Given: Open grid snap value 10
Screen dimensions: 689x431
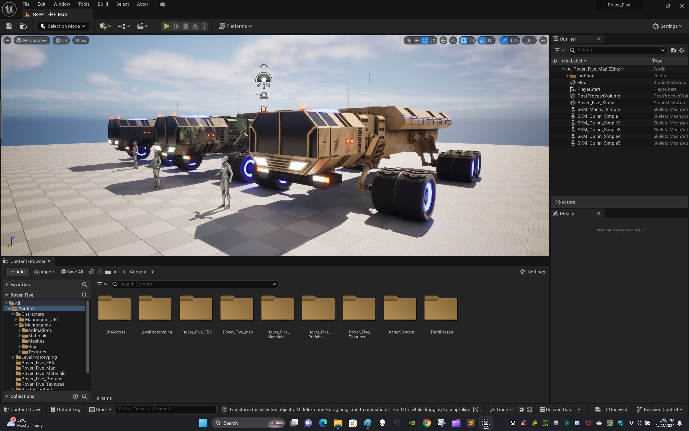Looking at the screenshot, I should (x=472, y=40).
